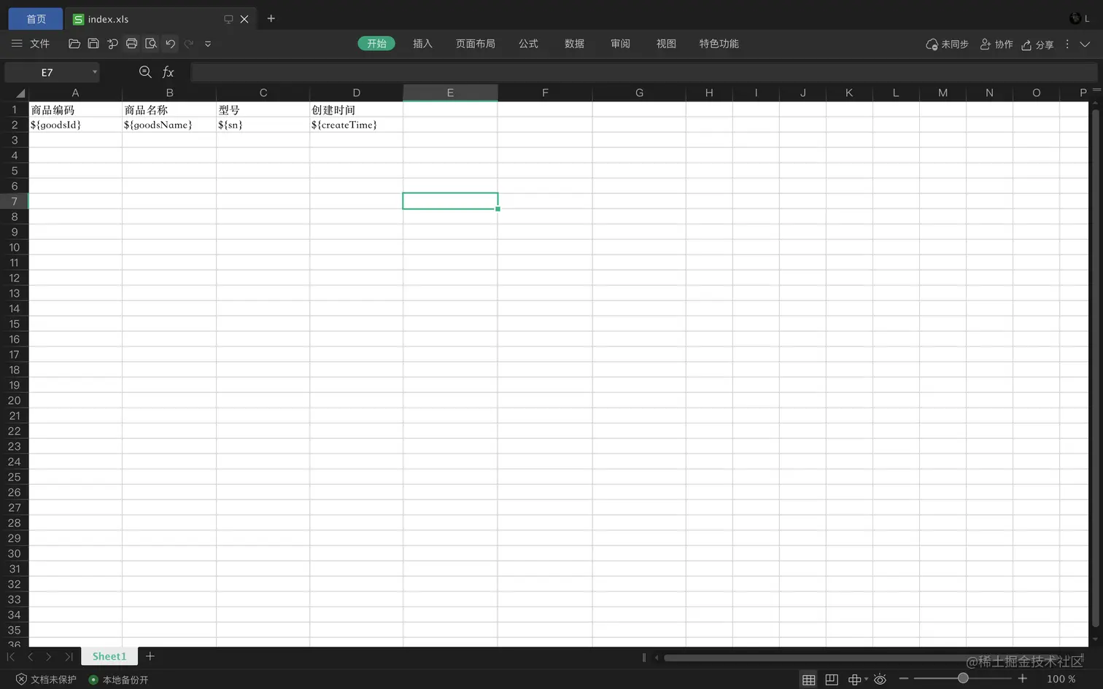Screen dimensions: 1103x689
Task: Expand the page layout view dropdown arrow
Action: (865, 679)
